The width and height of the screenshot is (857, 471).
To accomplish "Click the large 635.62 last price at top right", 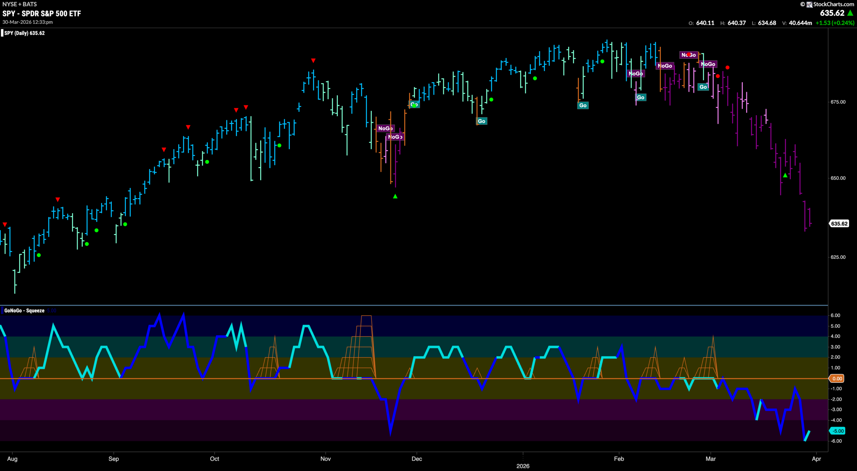I will tap(832, 13).
